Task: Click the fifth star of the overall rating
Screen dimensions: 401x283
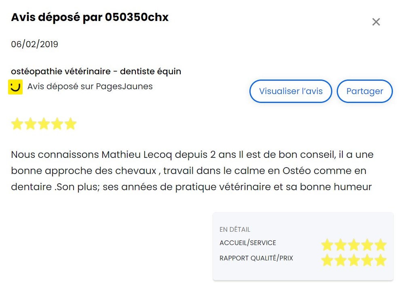Action: pos(70,124)
